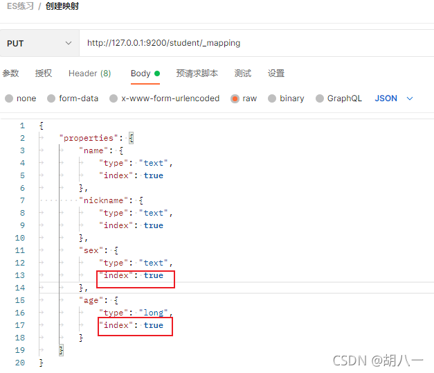Click the true value on line 5
Image resolution: width=434 pixels, height=373 pixels.
154,175
